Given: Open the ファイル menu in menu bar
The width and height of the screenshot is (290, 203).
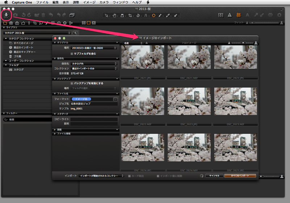Looking at the screenshot, I should coord(42,3).
